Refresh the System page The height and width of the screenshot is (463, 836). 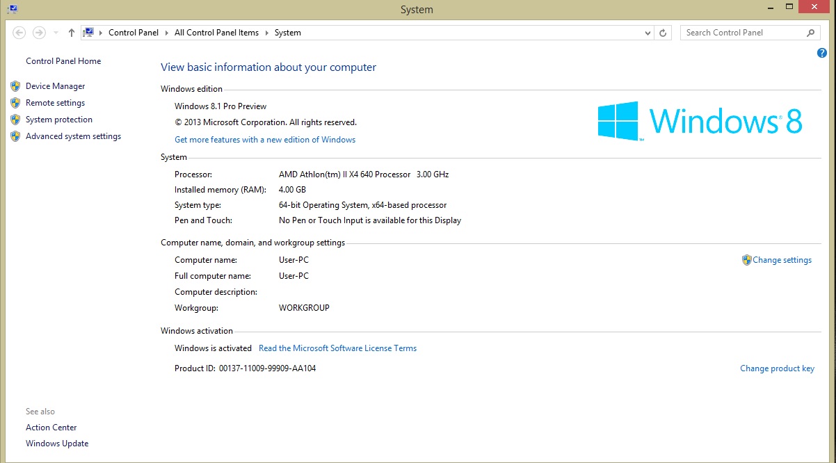click(x=664, y=33)
